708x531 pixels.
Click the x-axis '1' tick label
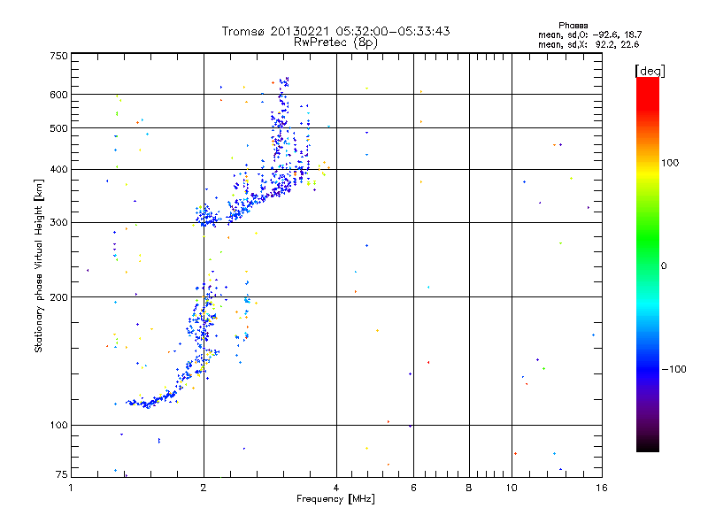click(x=71, y=489)
